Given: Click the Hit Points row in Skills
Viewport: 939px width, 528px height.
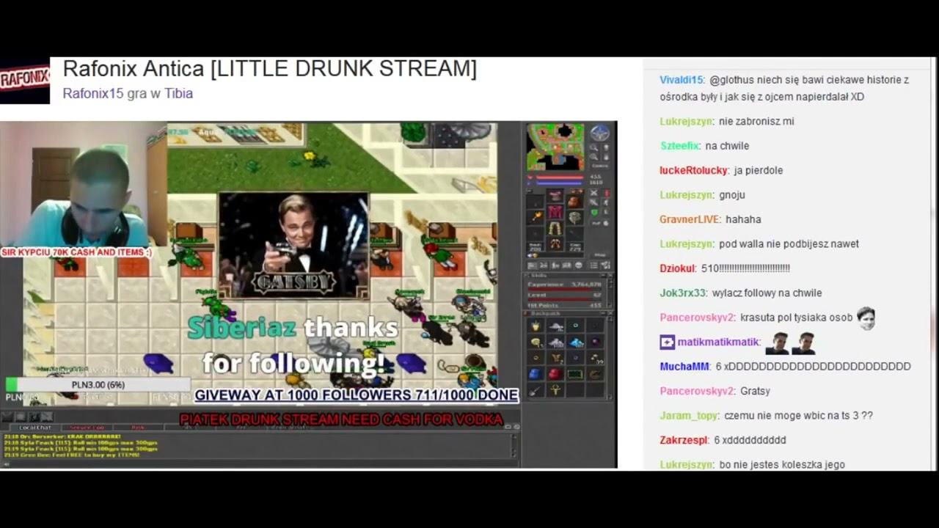Looking at the screenshot, I should [565, 305].
